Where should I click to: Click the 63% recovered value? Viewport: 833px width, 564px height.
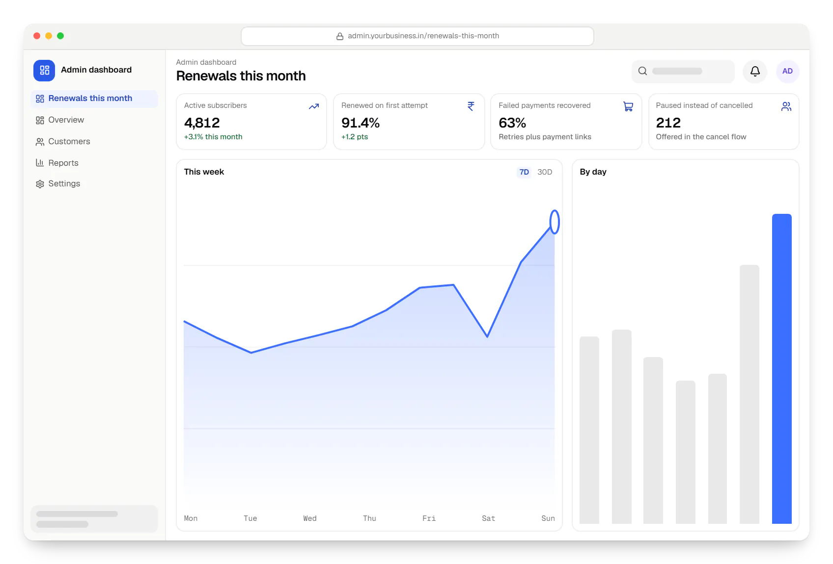tap(512, 123)
